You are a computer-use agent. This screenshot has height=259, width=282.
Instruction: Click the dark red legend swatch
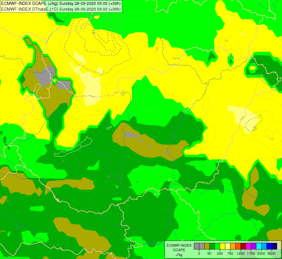243,246
